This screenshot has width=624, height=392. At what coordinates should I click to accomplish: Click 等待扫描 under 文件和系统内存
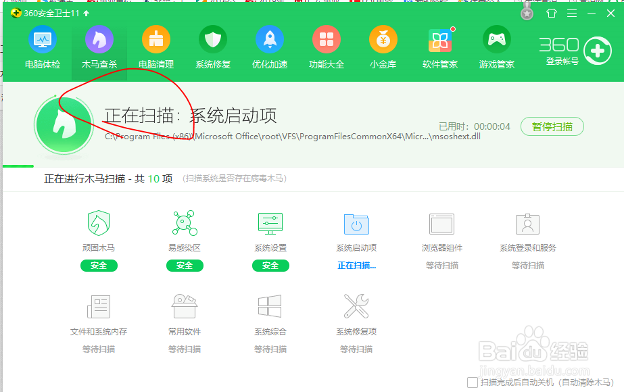pos(99,349)
